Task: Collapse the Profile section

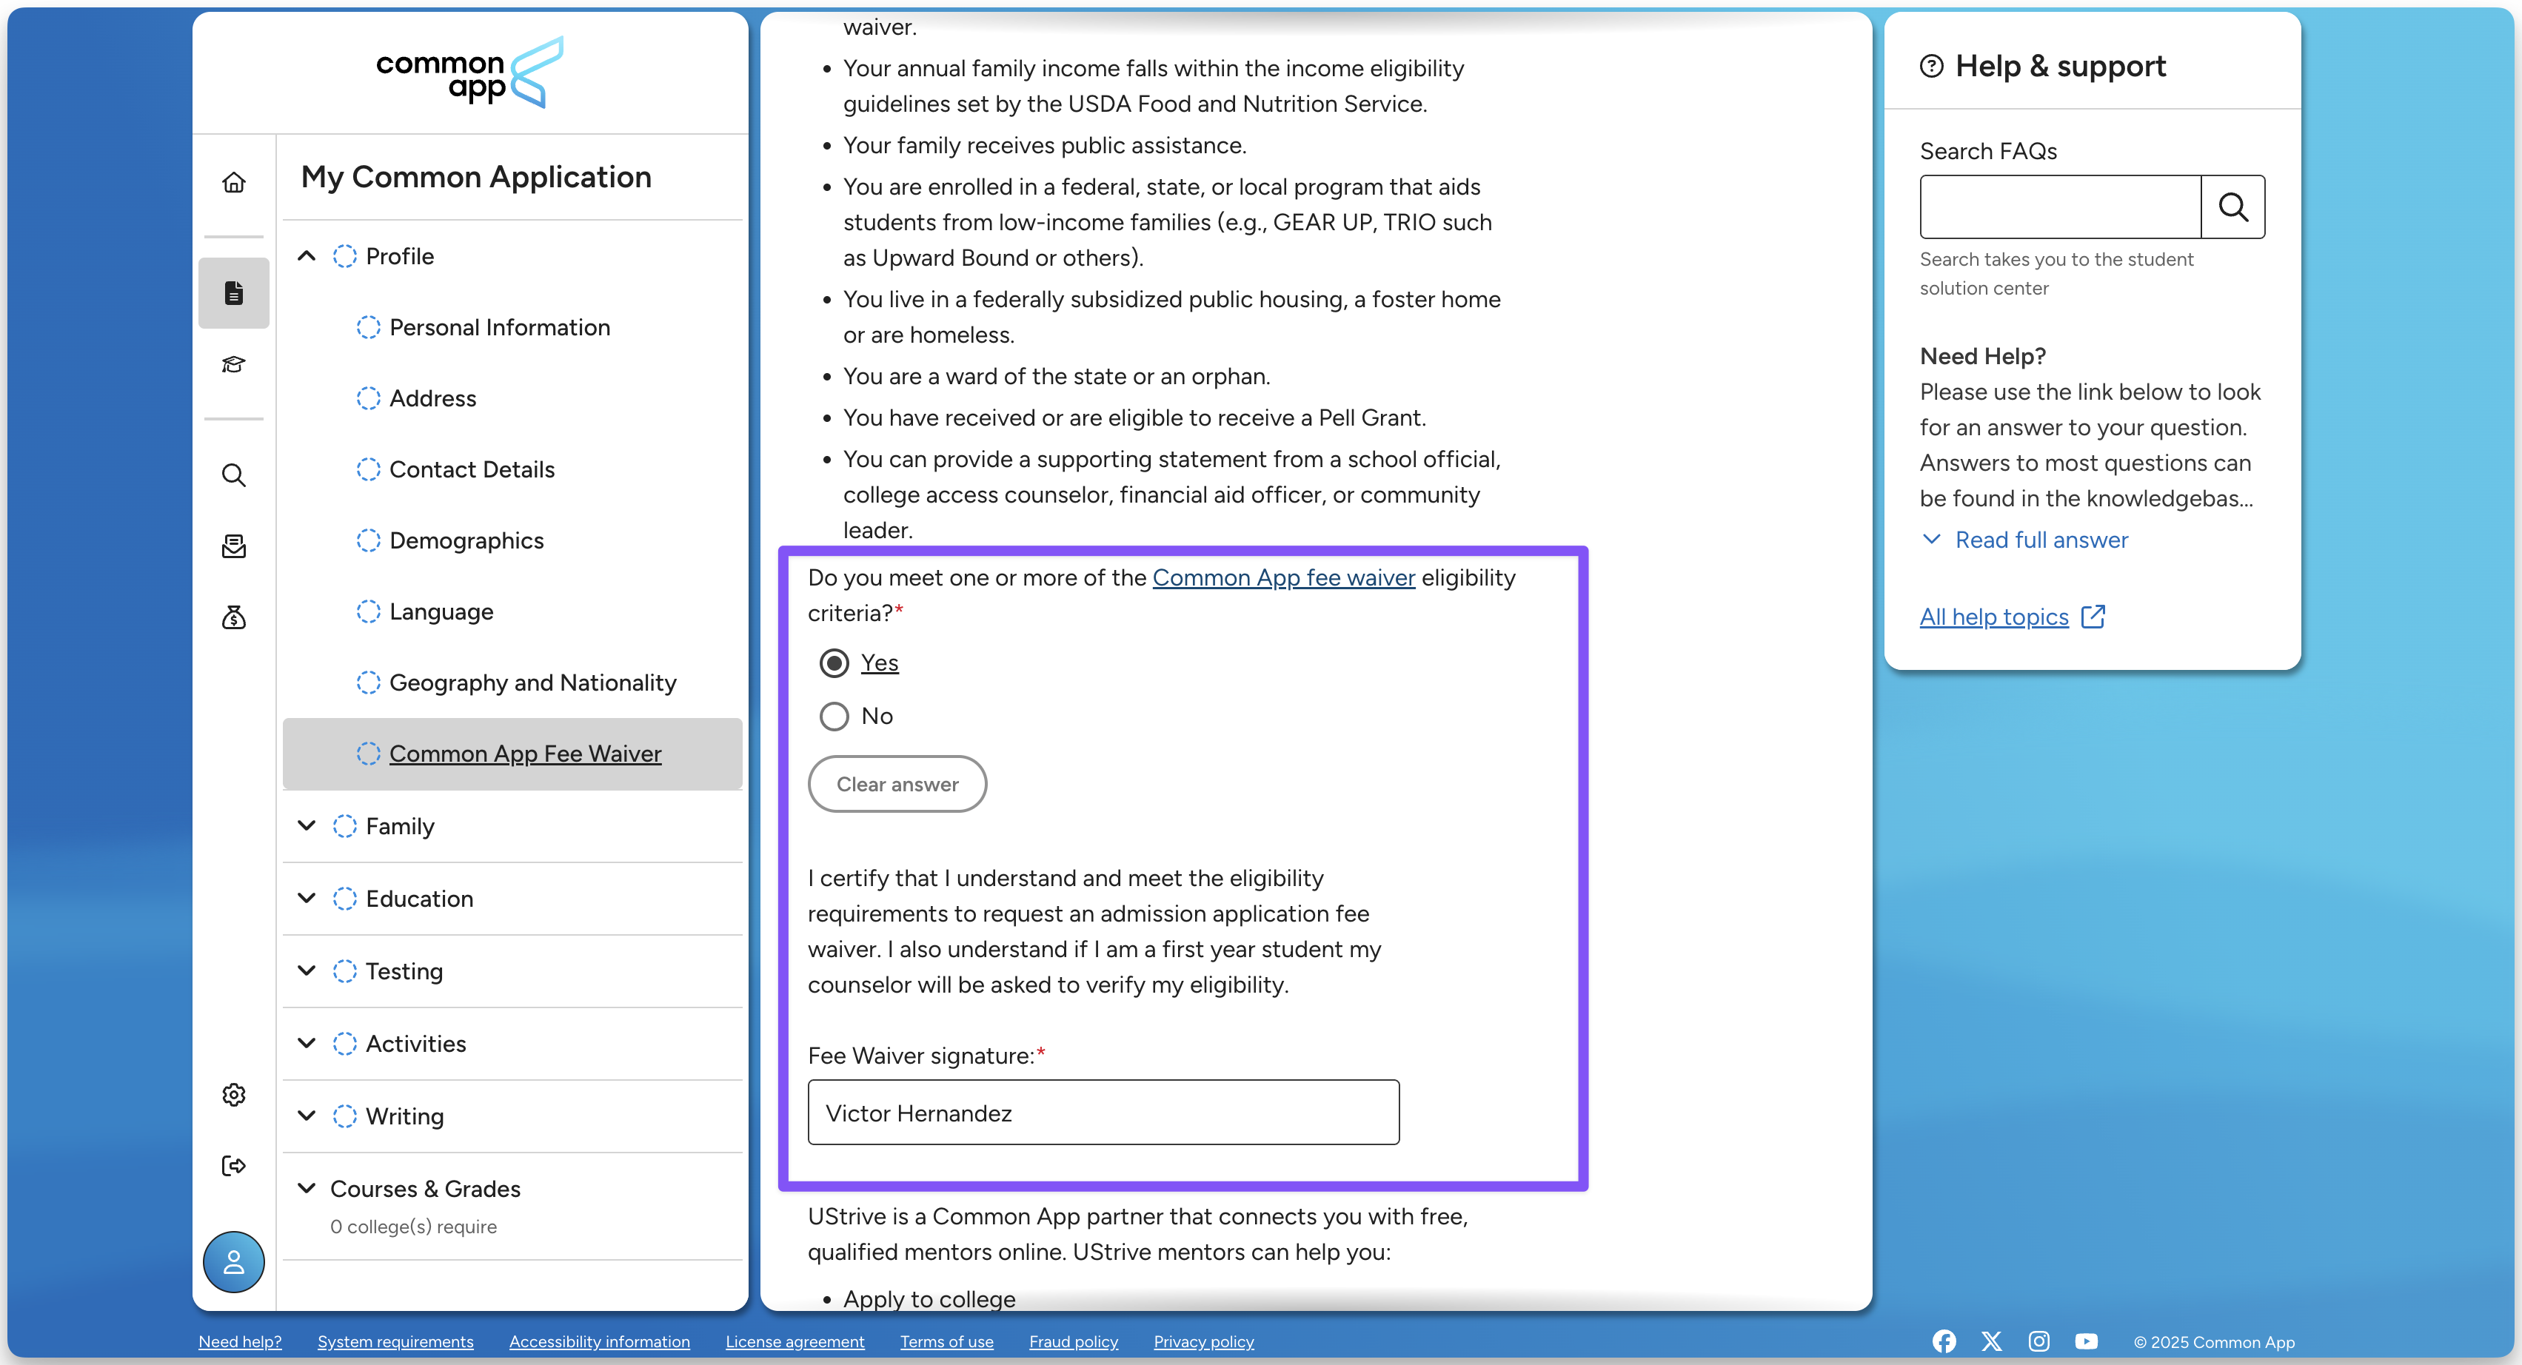Action: pyautogui.click(x=307, y=256)
